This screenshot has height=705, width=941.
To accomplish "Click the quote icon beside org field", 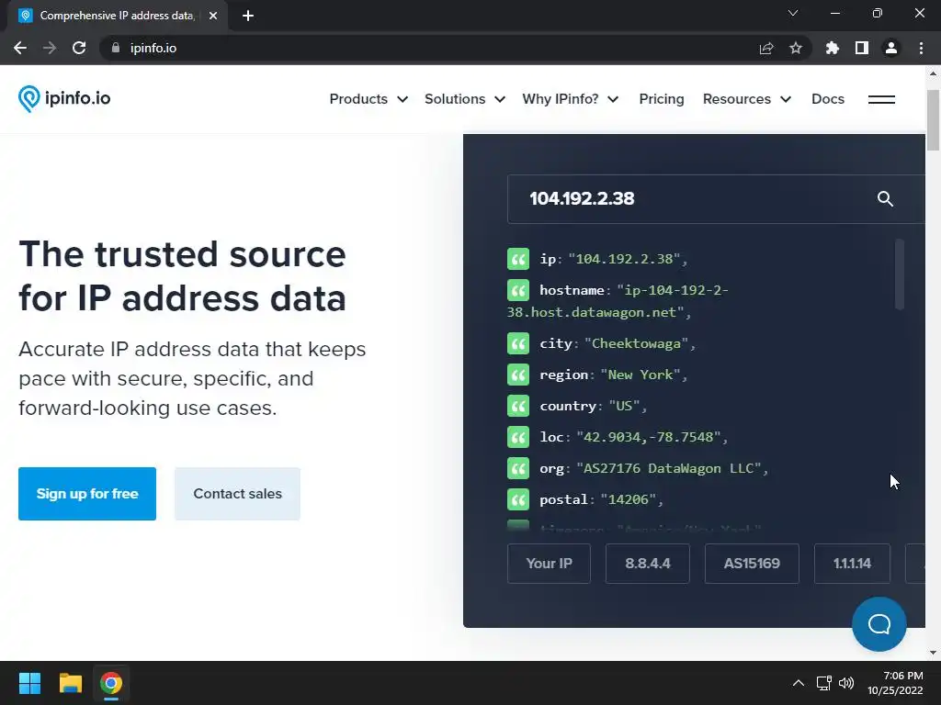I will [518, 468].
